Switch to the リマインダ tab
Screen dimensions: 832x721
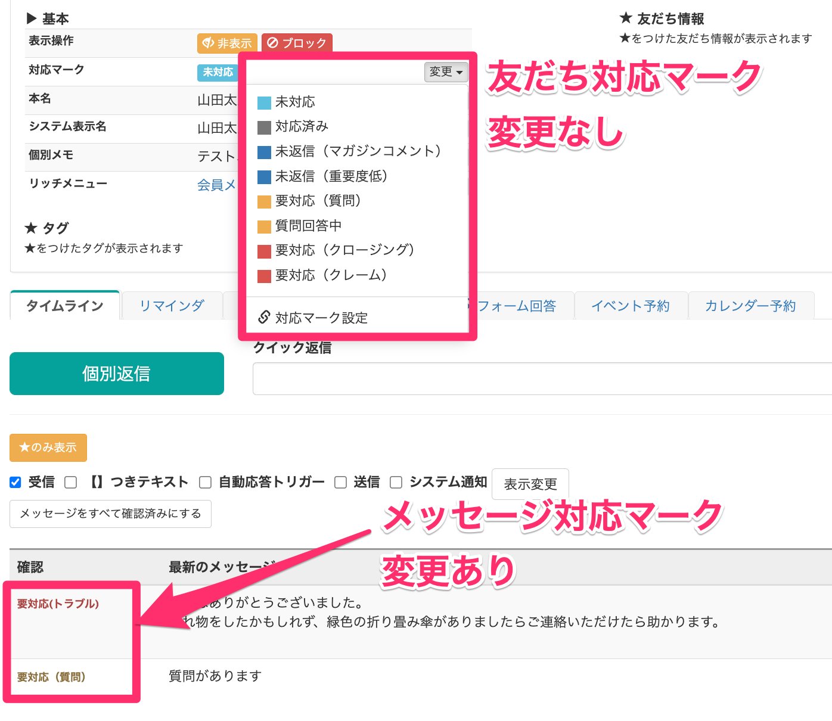tap(172, 305)
